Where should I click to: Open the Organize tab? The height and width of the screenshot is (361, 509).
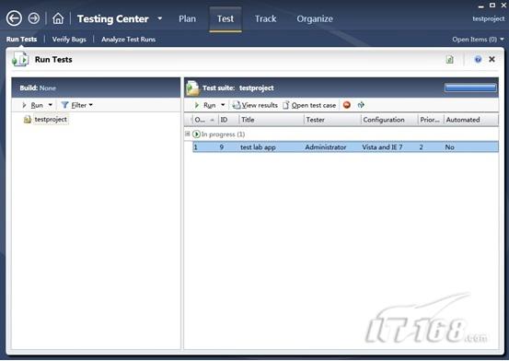(x=315, y=18)
